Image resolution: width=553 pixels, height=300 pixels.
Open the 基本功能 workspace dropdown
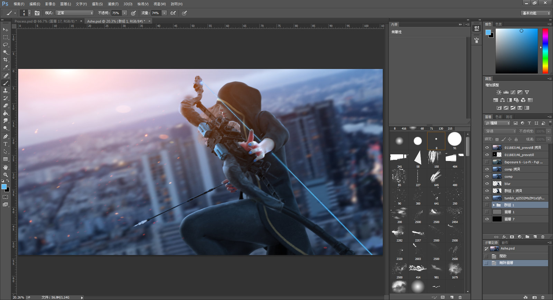(535, 13)
